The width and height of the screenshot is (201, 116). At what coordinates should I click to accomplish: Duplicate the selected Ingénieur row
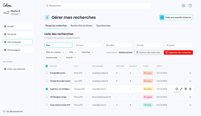177,89
